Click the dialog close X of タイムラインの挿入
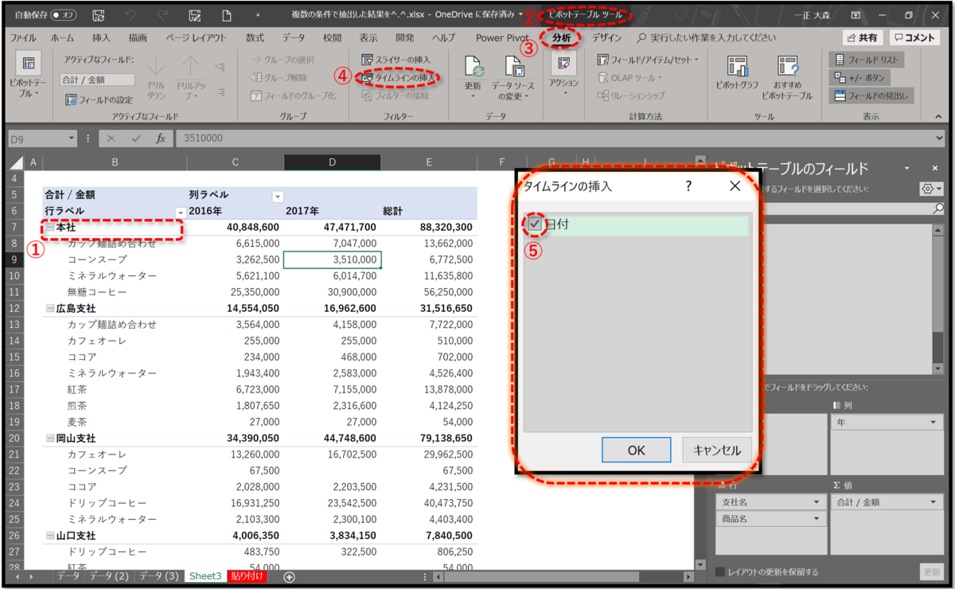The width and height of the screenshot is (955, 589). [735, 185]
